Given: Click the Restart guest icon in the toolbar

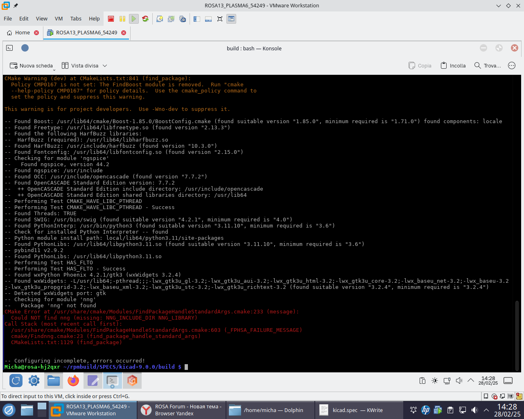Looking at the screenshot, I should pos(145,19).
